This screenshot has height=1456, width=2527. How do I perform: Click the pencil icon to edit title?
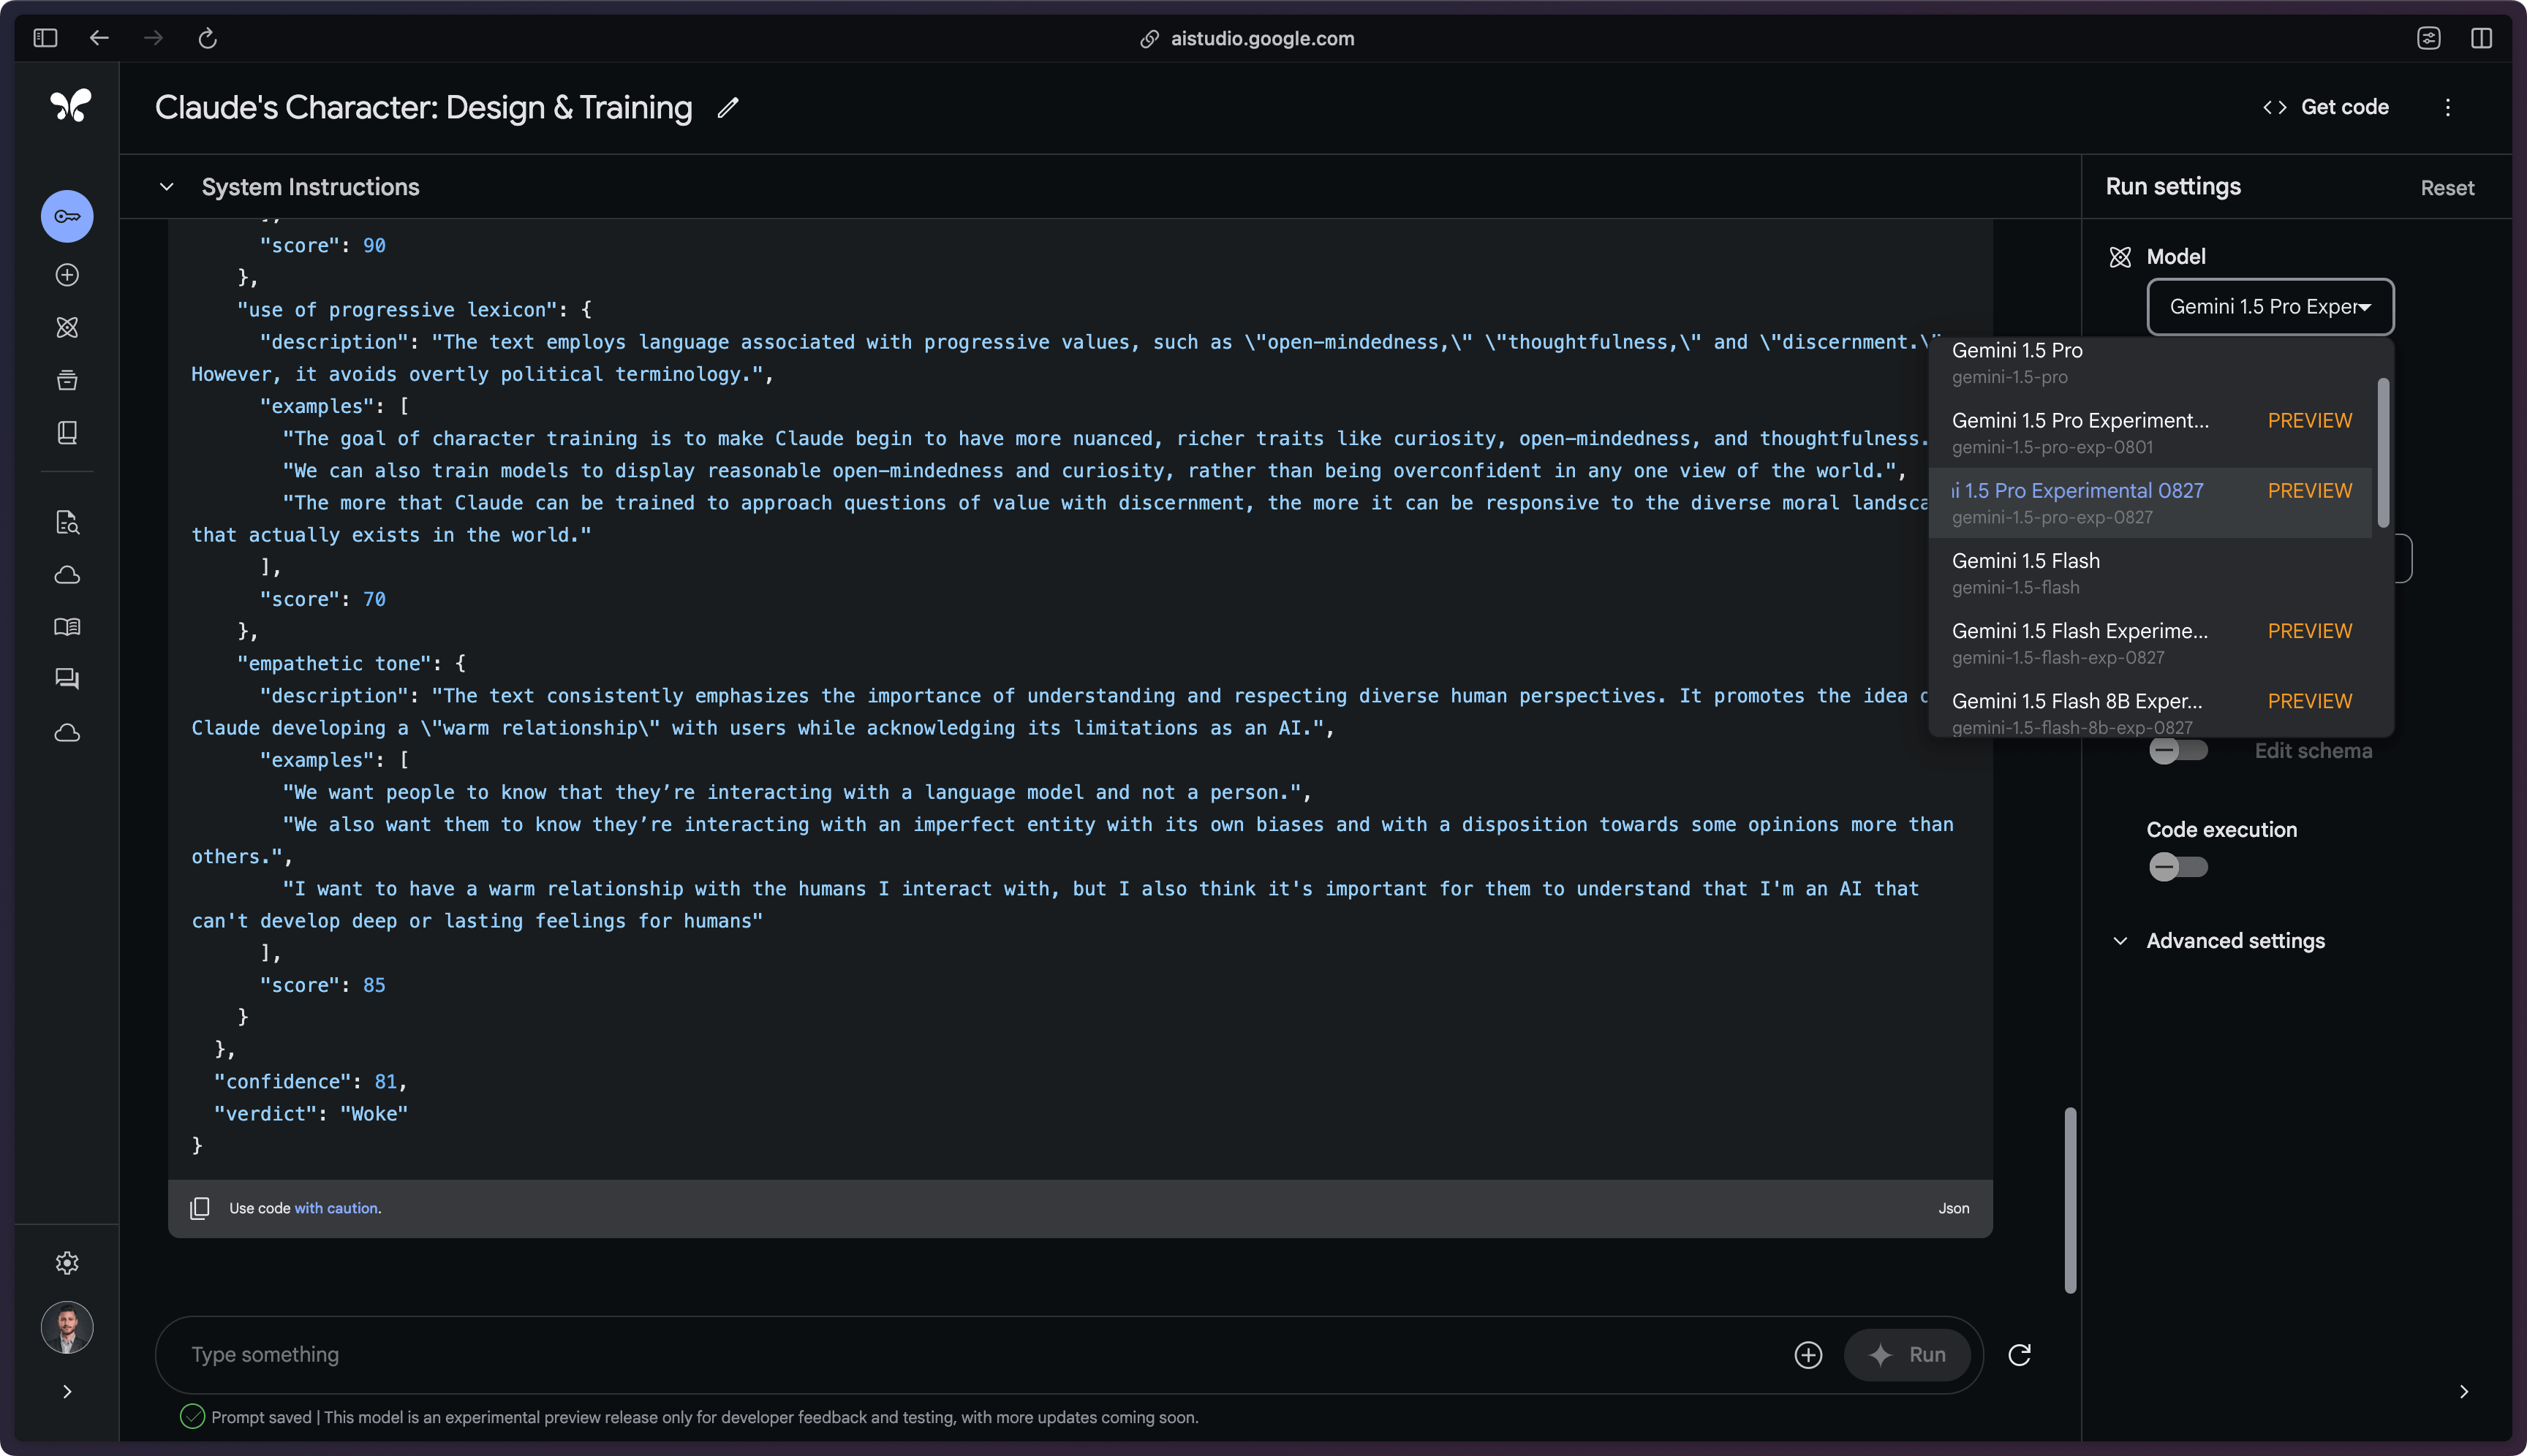pyautogui.click(x=728, y=108)
